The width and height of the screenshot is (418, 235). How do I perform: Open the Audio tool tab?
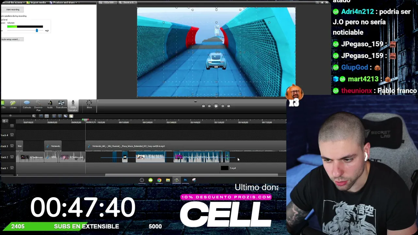(50, 105)
